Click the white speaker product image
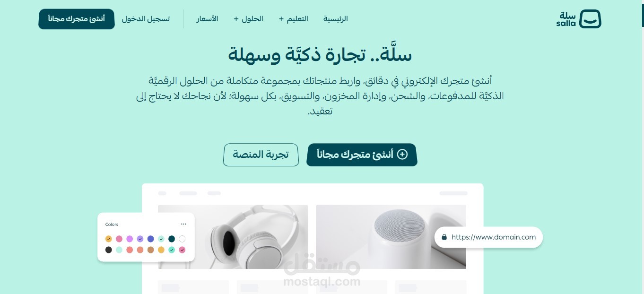This screenshot has width=644, height=294. pyautogui.click(x=391, y=237)
